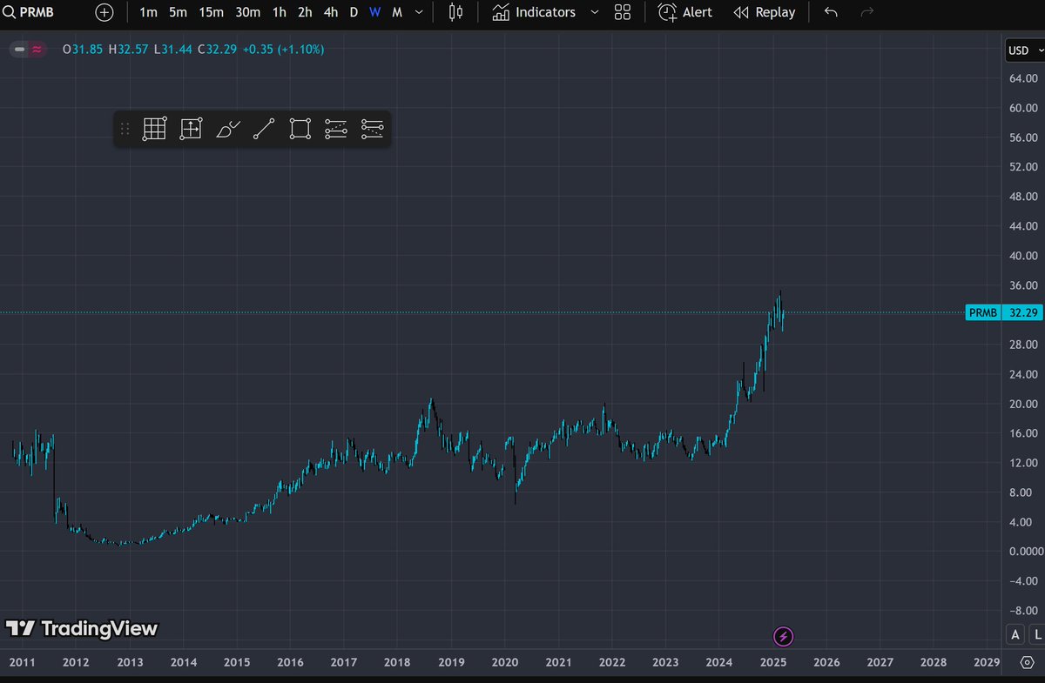
Task: Click the low value L31.44
Action: pyautogui.click(x=172, y=50)
